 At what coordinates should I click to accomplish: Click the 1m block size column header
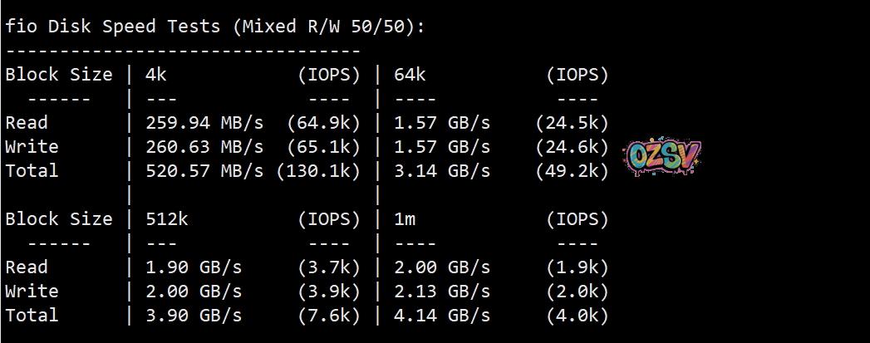click(405, 219)
